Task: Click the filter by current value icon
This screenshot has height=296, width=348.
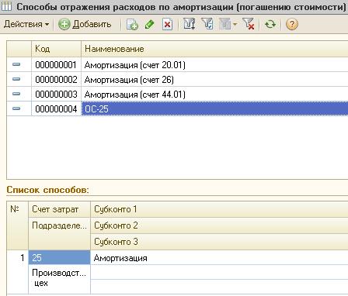Action: [x=207, y=24]
